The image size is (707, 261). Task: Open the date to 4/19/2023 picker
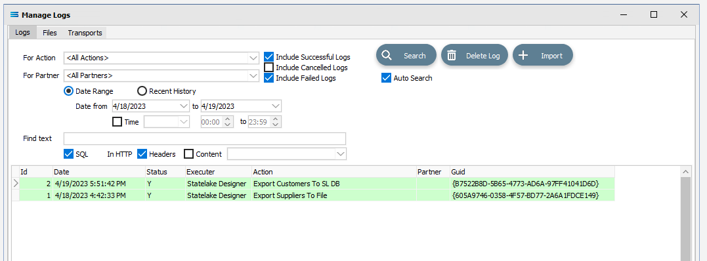(x=276, y=106)
